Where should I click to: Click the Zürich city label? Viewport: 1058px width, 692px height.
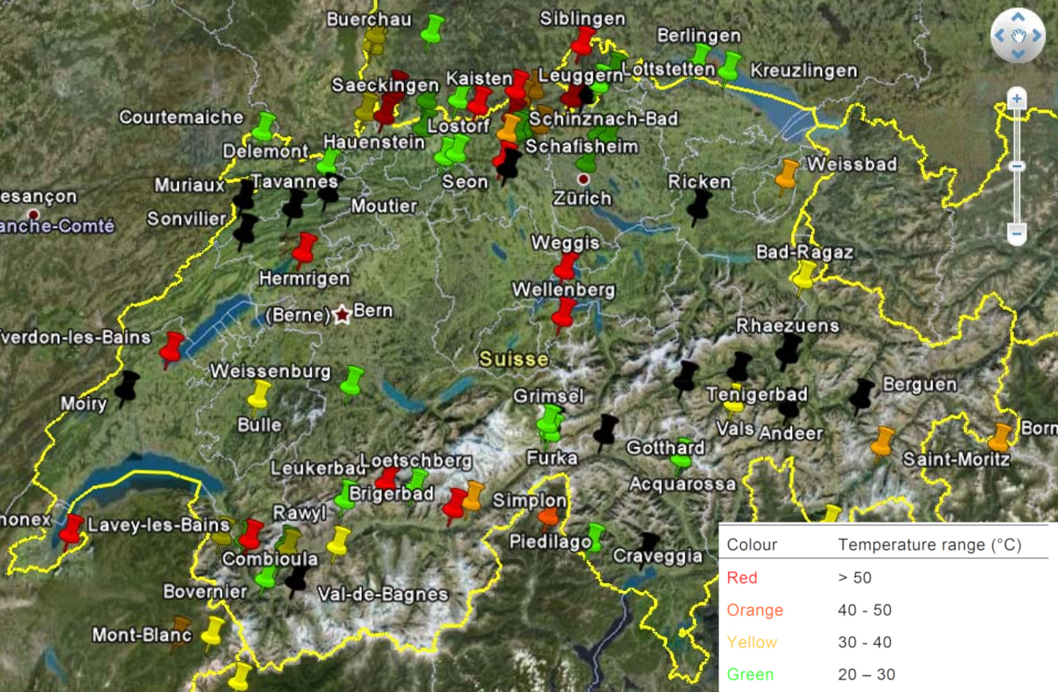coord(582,198)
